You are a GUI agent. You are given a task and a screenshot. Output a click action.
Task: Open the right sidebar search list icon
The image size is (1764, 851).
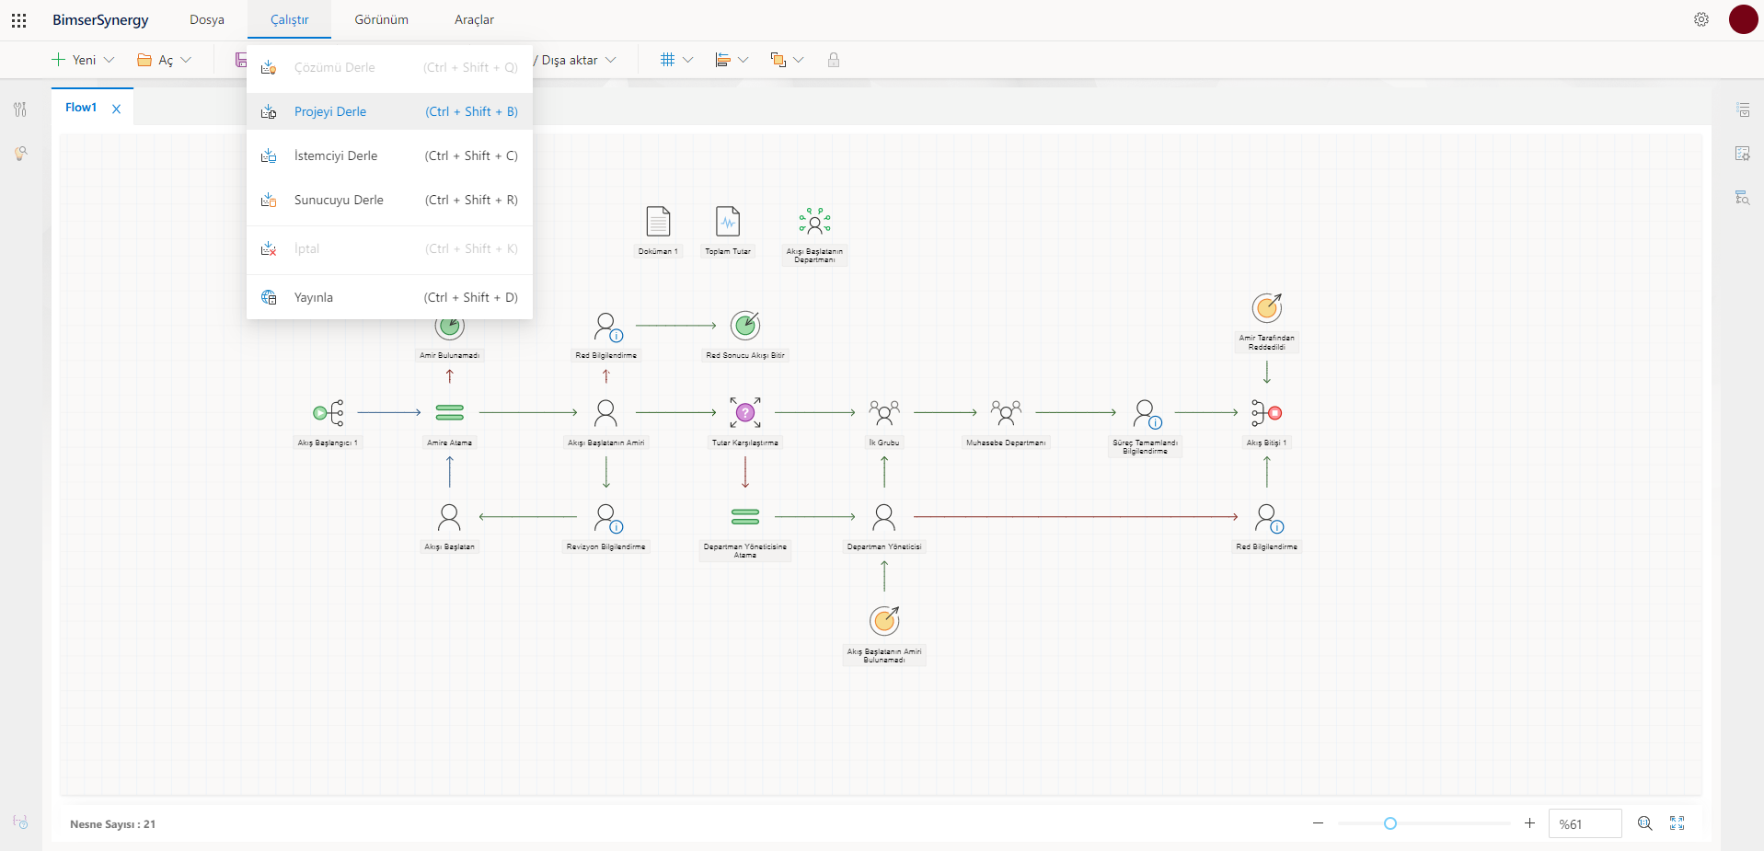[1743, 197]
